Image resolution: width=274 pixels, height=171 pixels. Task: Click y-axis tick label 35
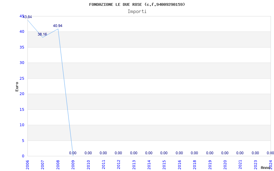pos(22,47)
